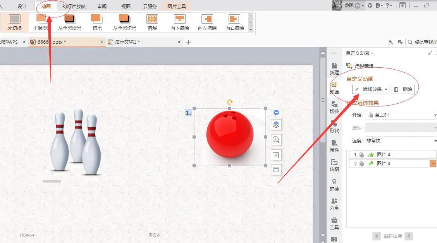This screenshot has width=437, height=243.
Task: Apply the 向下擦除 transition
Action: click(x=180, y=22)
